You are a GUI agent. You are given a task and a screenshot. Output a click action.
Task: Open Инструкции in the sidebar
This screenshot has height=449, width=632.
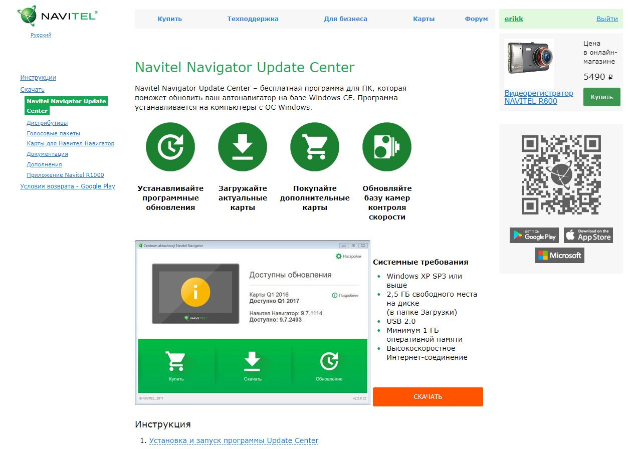tap(38, 78)
